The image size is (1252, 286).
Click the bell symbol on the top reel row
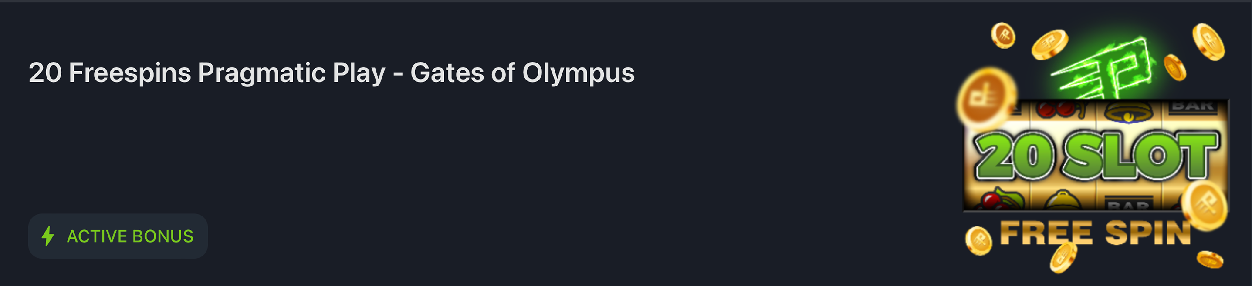[x=1129, y=110]
